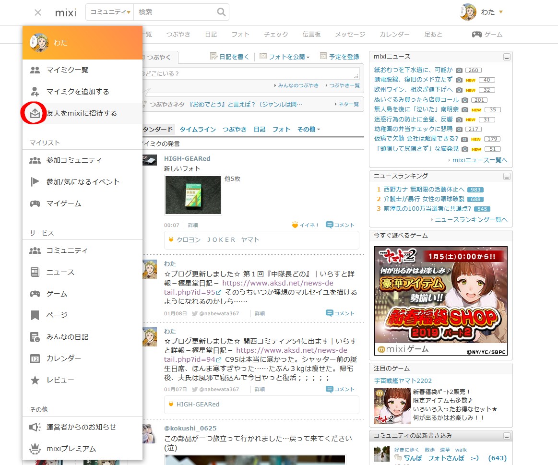Viewport: 558px width, 465px height.
Task: Open mixiニュース一覧へ link
Action: pyautogui.click(x=480, y=160)
